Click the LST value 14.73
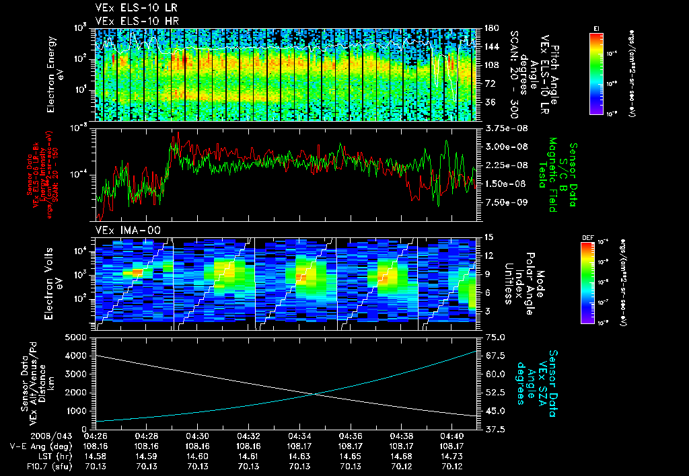This screenshot has height=476, width=689. click(452, 457)
